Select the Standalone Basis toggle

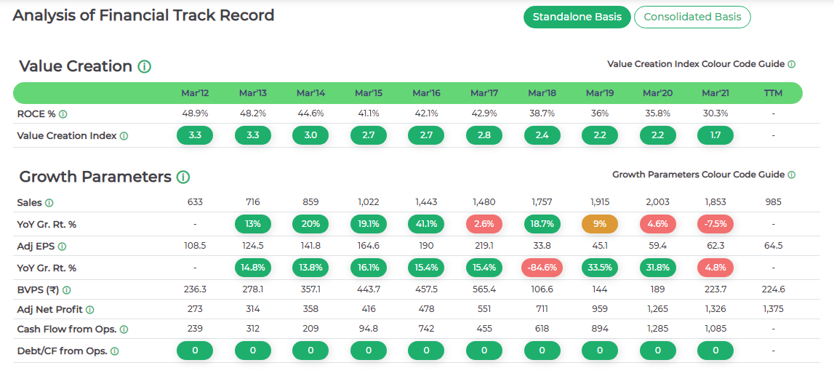[577, 17]
